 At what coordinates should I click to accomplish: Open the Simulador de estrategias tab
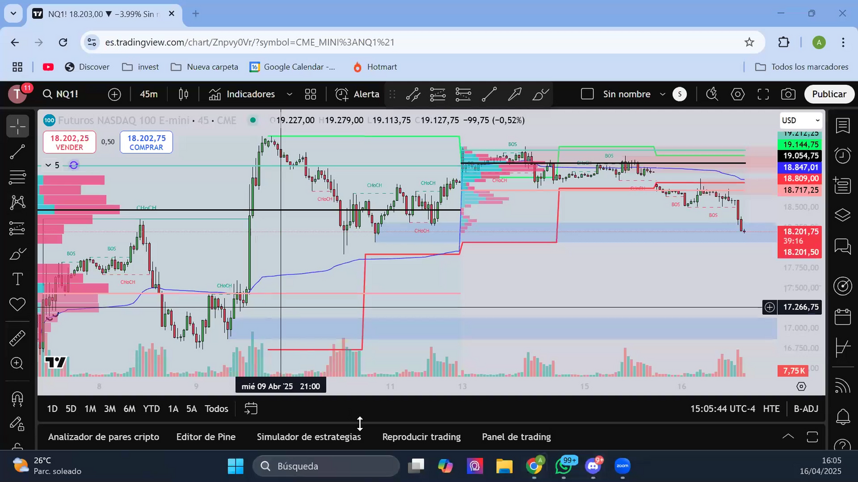click(309, 437)
